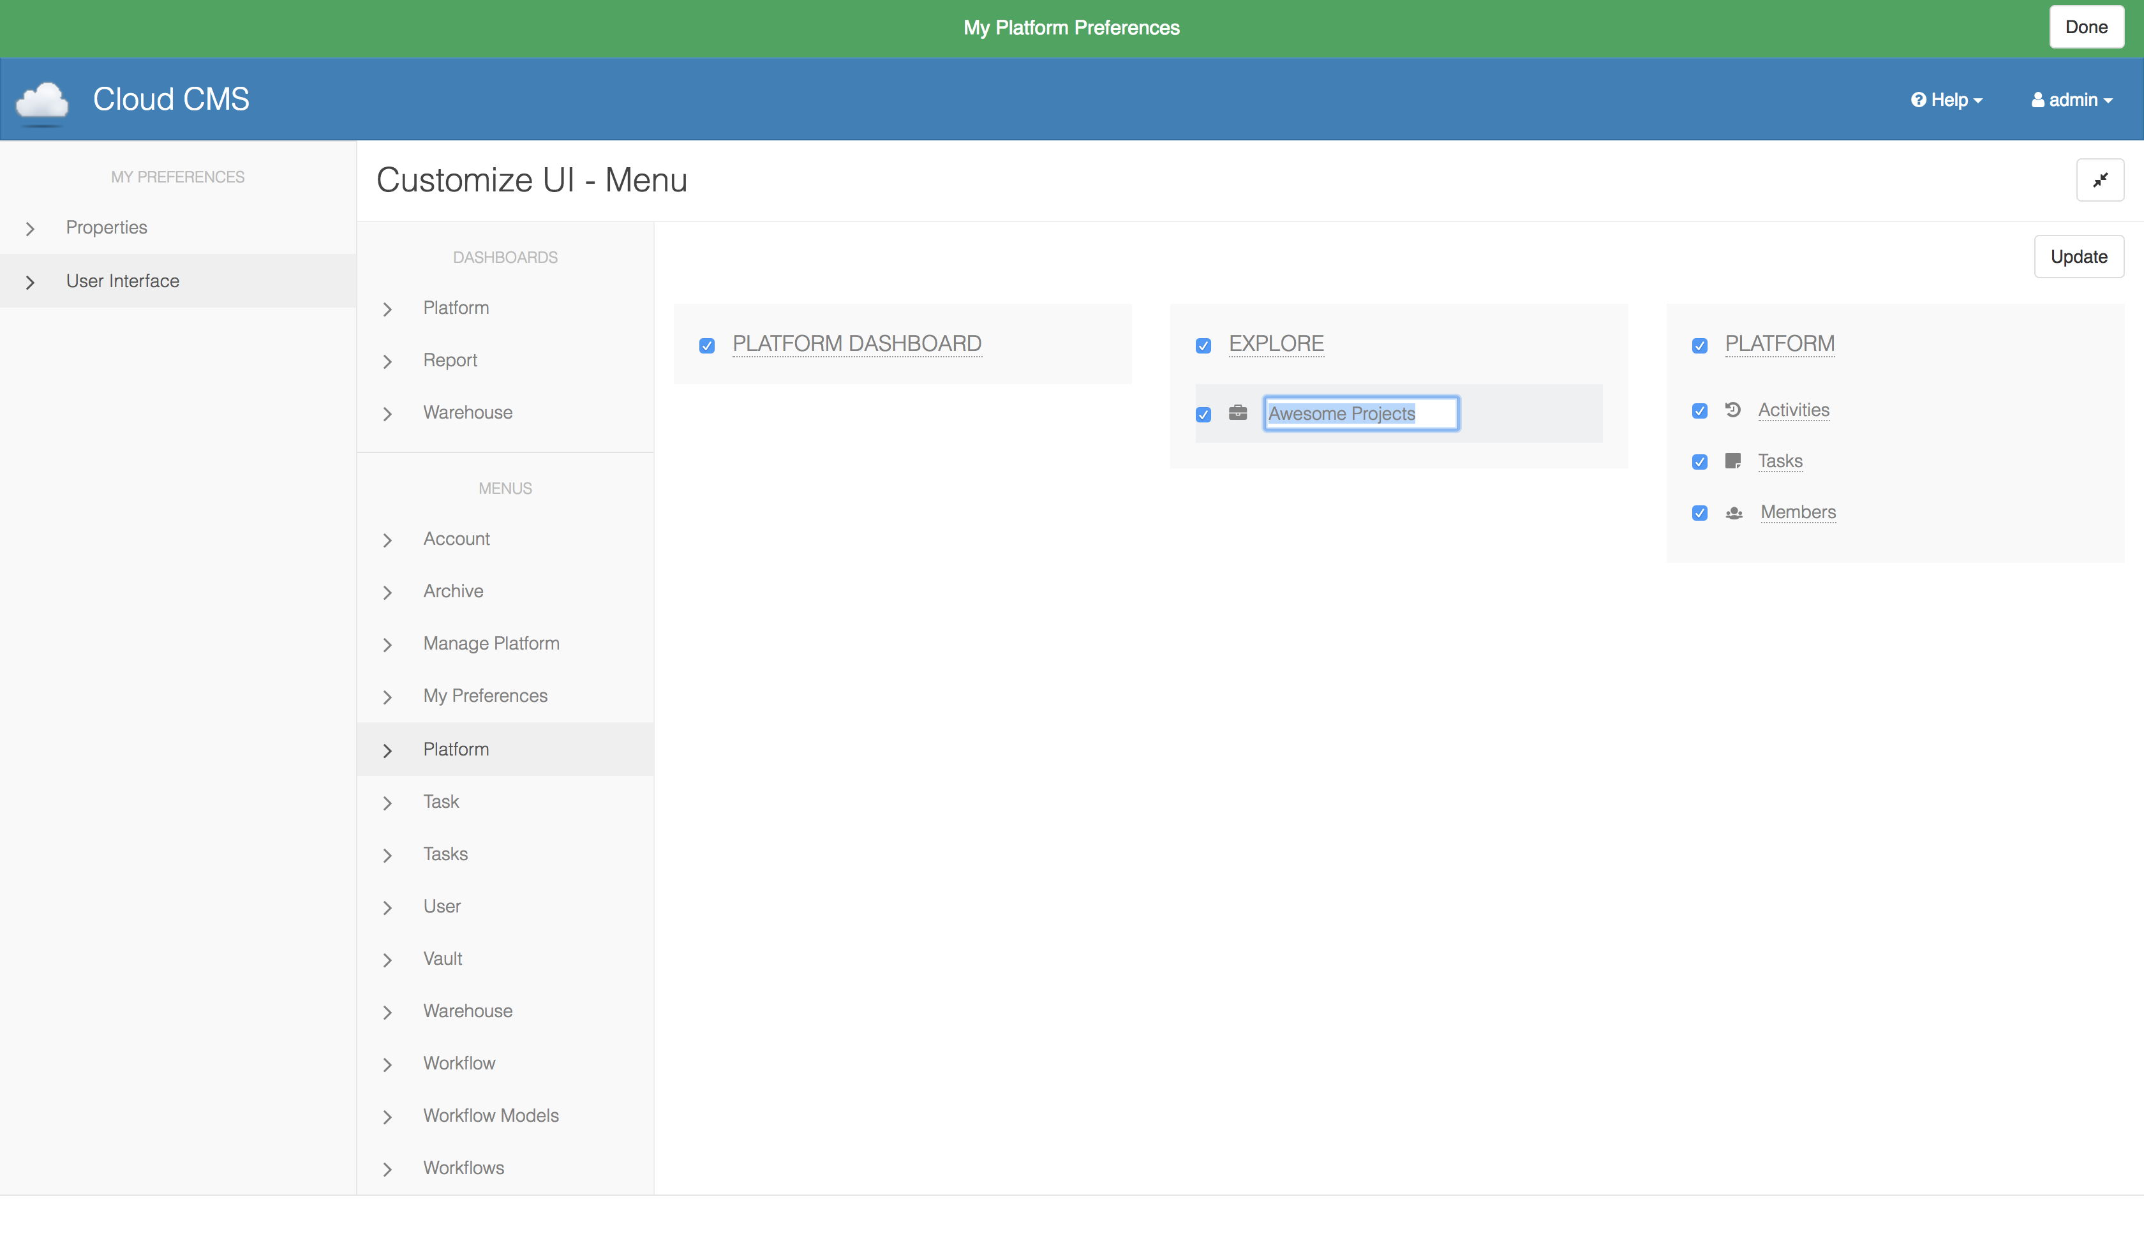Click the briefcase icon beside Awesome Projects
Screen dimensions: 2144x1243
[x=1238, y=413]
